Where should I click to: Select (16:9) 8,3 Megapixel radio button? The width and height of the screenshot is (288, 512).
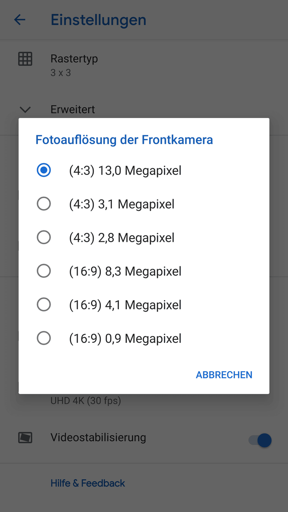[44, 271]
